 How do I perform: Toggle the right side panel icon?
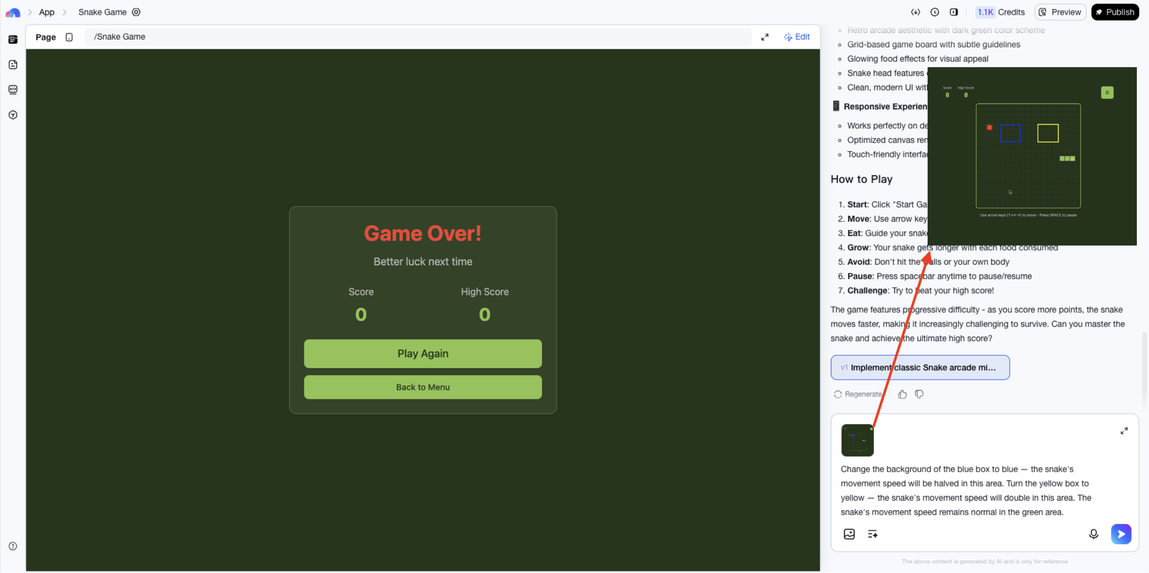click(954, 12)
